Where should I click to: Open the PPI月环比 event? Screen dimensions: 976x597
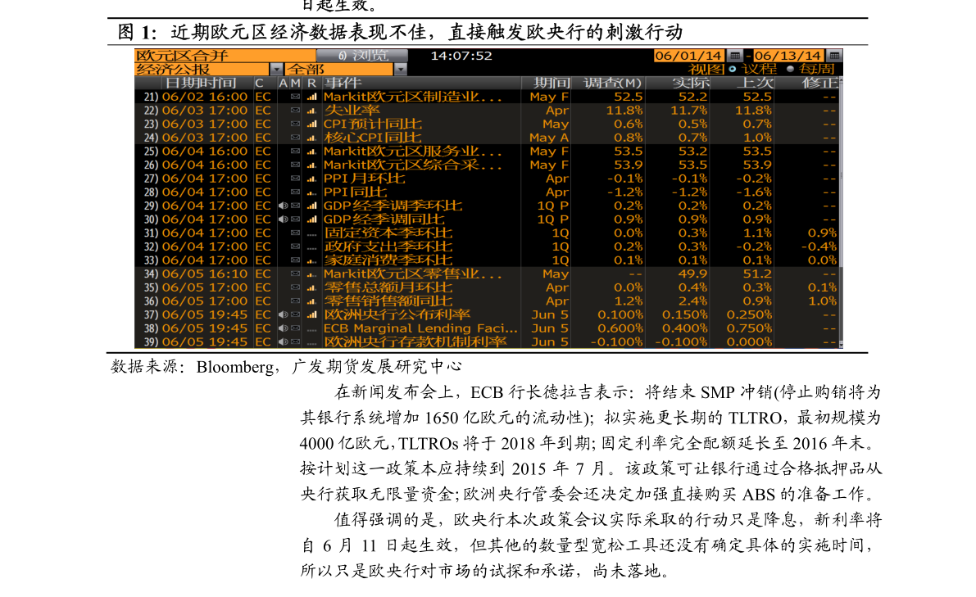[364, 179]
